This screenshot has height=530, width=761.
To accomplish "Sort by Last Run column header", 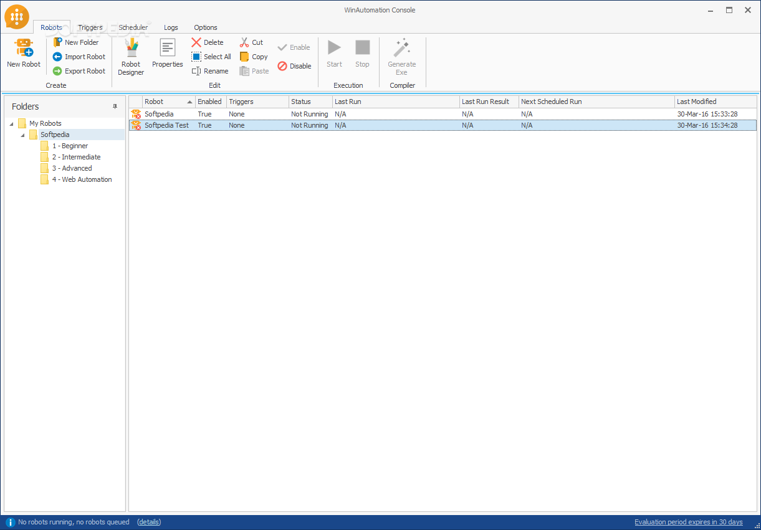I will tap(396, 102).
